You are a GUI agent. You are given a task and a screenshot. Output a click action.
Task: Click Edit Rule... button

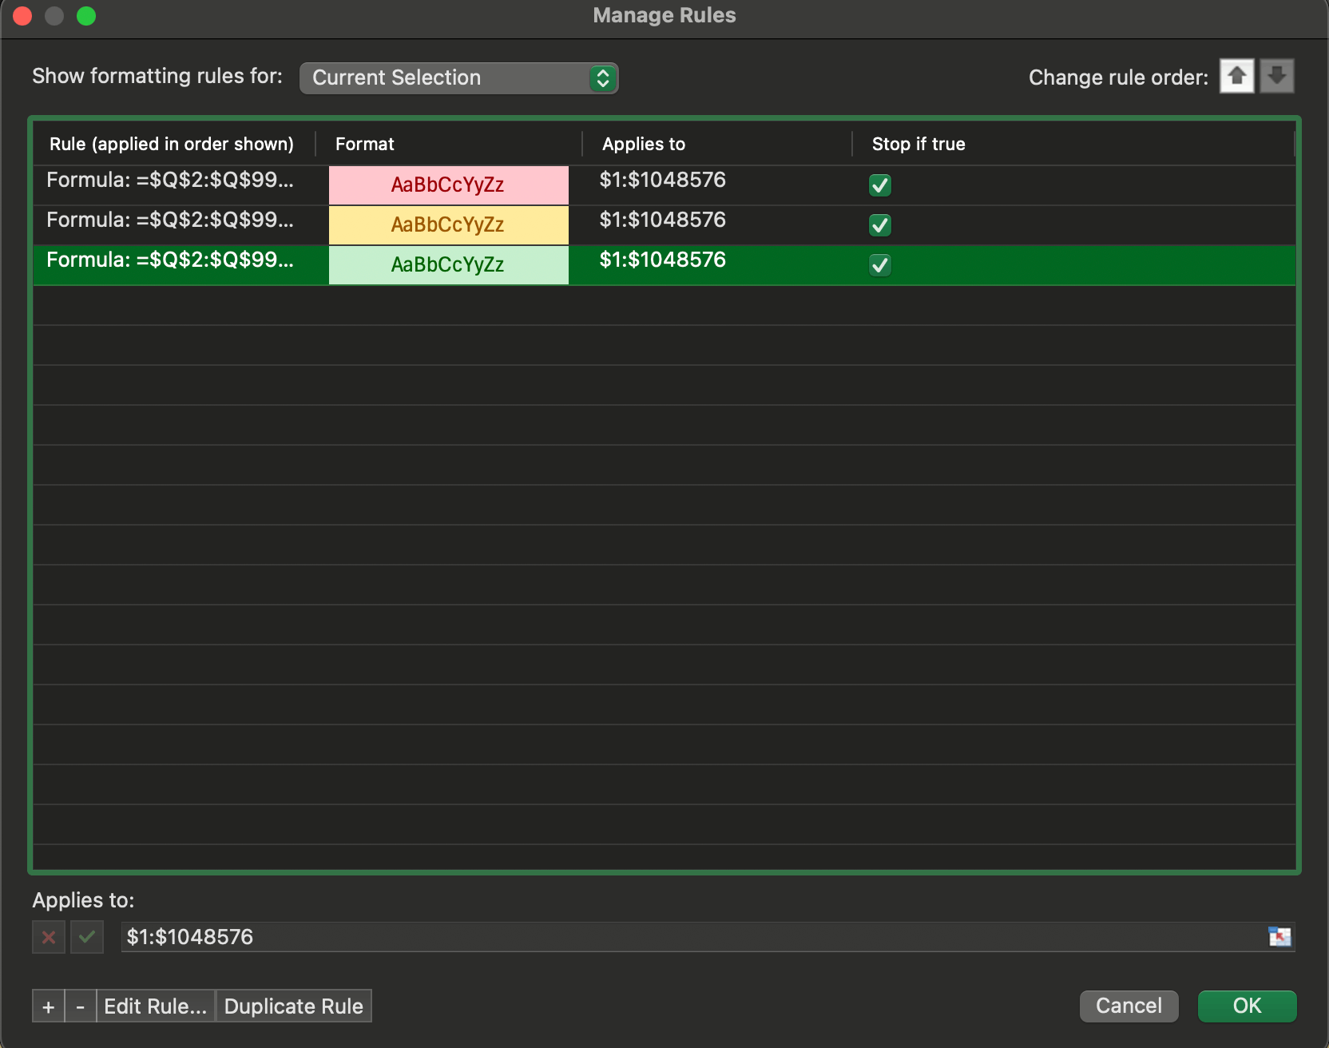point(156,1006)
